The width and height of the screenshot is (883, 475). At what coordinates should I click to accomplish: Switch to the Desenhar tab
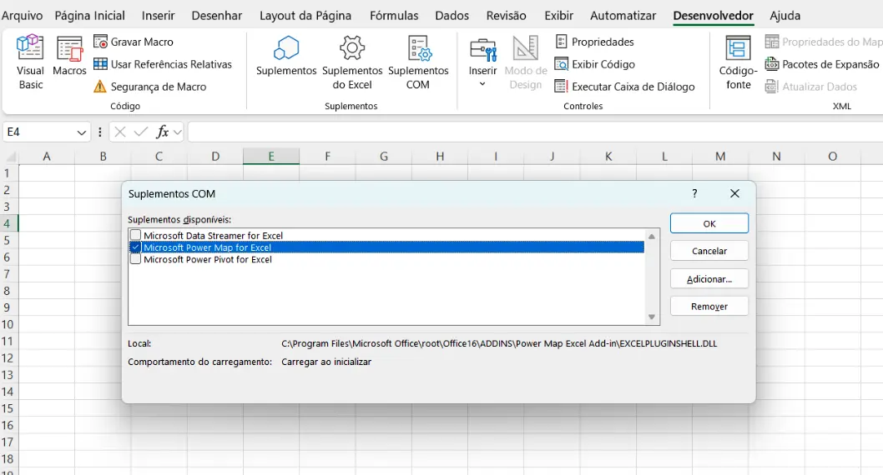coord(217,16)
